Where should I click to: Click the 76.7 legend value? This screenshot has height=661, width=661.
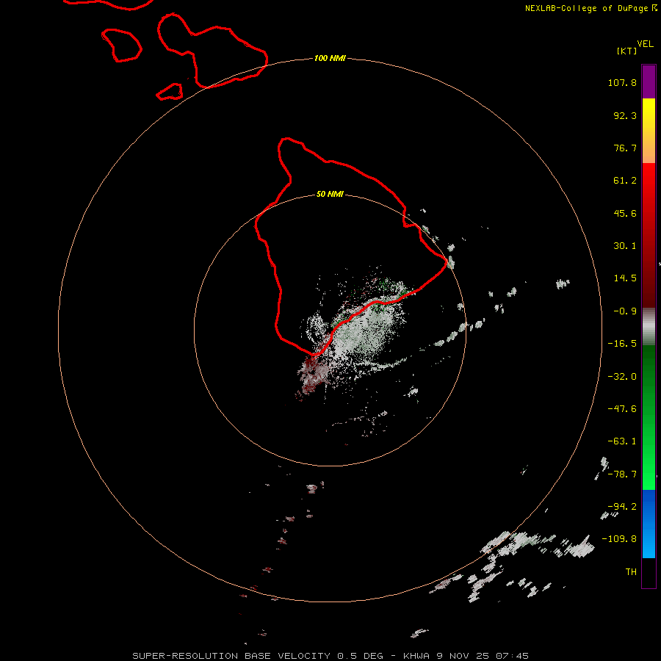tap(625, 148)
